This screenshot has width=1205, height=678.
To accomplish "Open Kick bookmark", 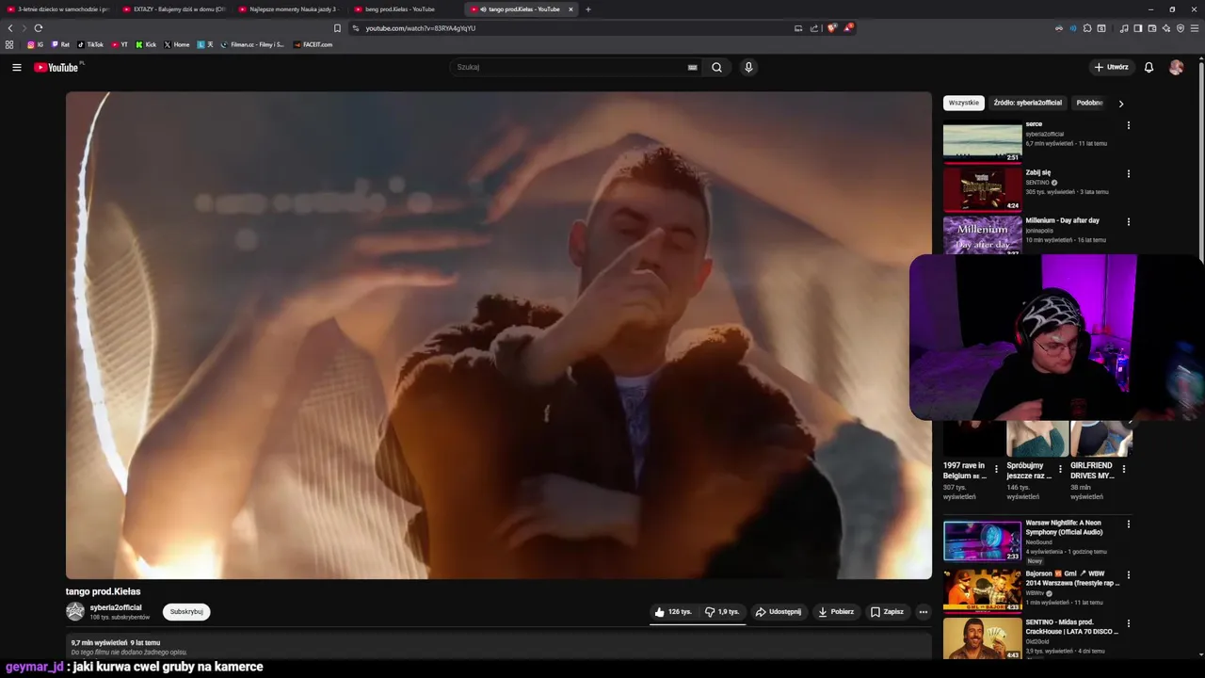I will pyautogui.click(x=146, y=44).
